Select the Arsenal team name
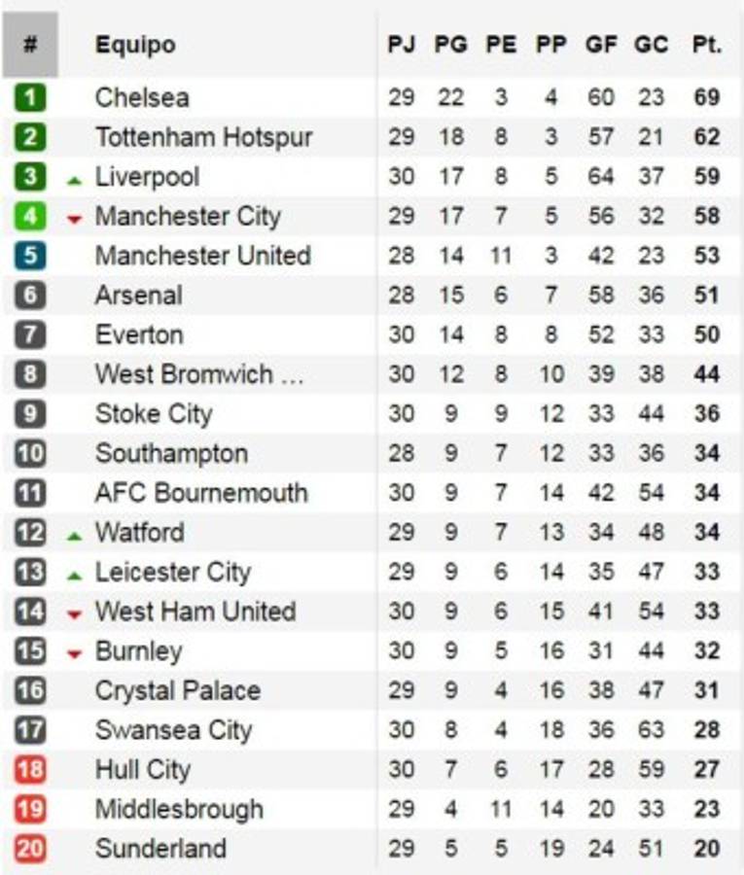Image resolution: width=744 pixels, height=875 pixels. point(138,296)
